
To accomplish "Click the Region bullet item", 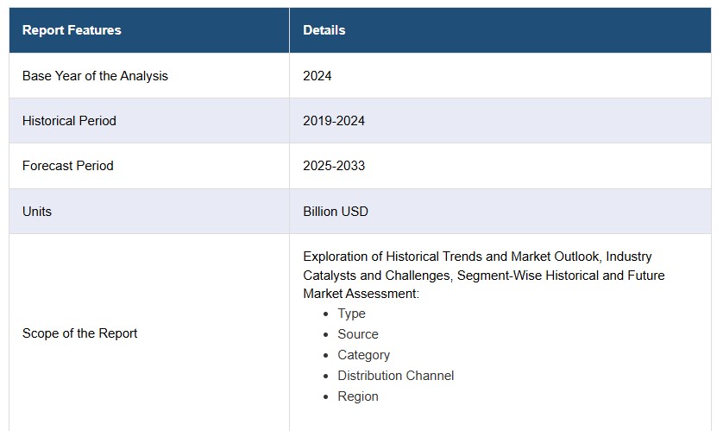I will point(357,396).
